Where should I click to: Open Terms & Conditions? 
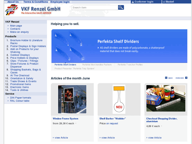(36, 2)
